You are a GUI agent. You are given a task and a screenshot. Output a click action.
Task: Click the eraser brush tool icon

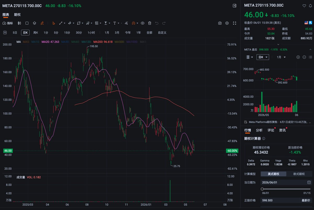tap(126, 23)
